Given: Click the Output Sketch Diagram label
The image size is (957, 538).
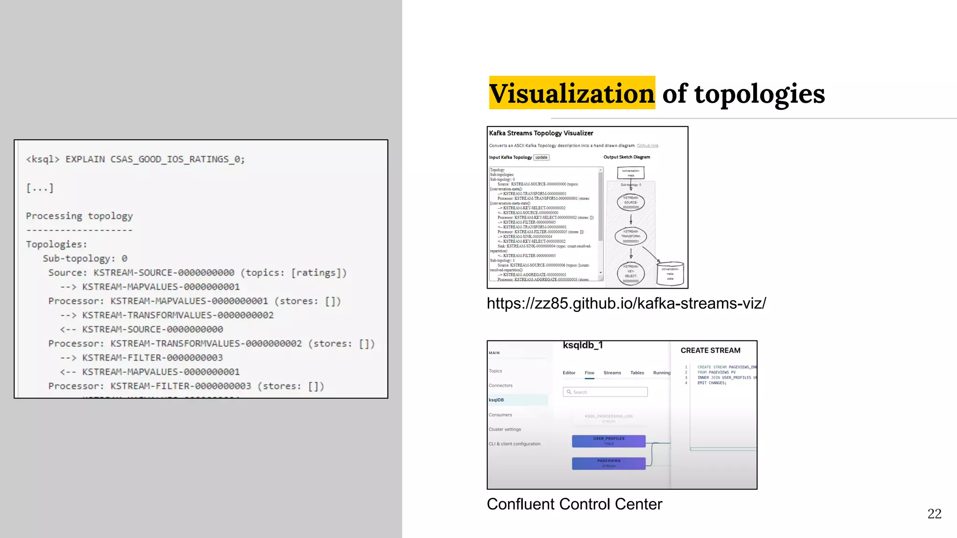Looking at the screenshot, I should 627,157.
